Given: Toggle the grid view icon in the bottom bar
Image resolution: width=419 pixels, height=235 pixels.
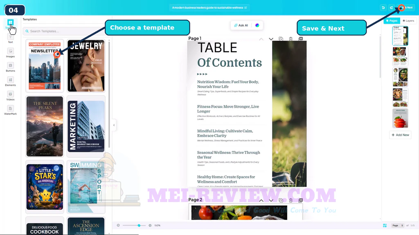Looking at the screenshot, I should (385, 225).
